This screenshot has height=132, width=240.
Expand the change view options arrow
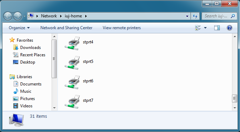[205, 28]
